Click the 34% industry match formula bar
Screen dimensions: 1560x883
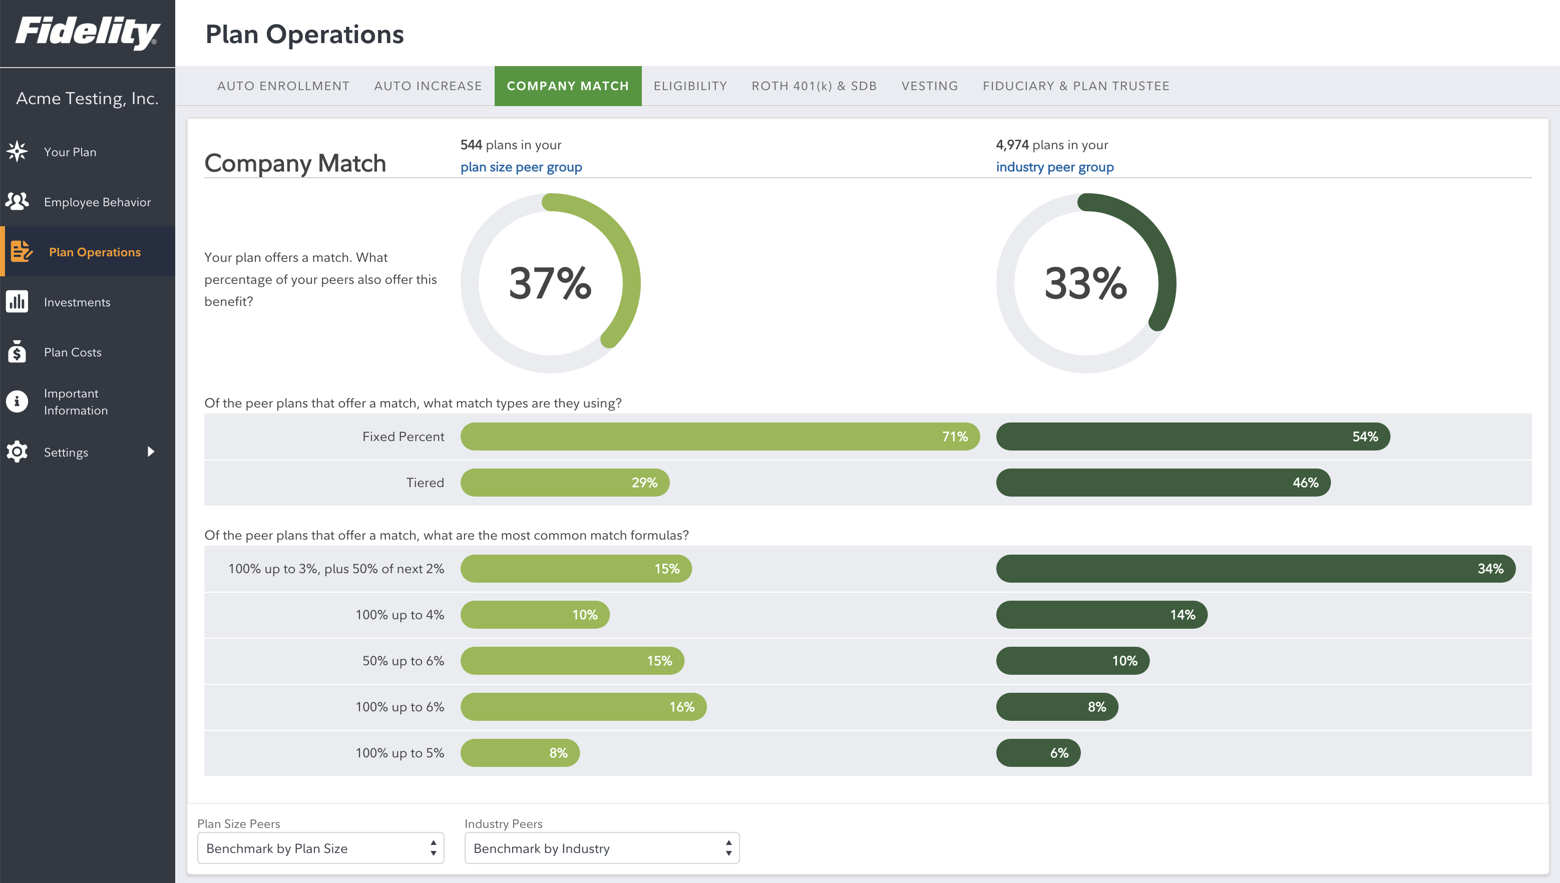point(1256,568)
